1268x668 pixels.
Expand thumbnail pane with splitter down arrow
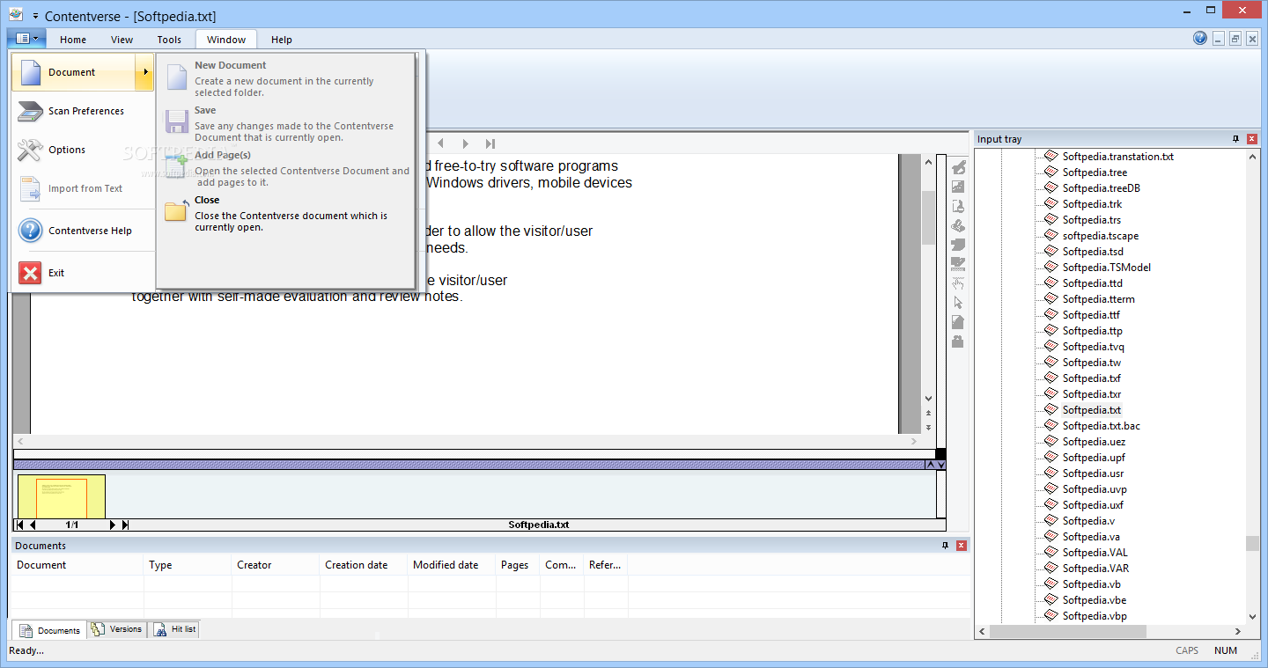941,464
